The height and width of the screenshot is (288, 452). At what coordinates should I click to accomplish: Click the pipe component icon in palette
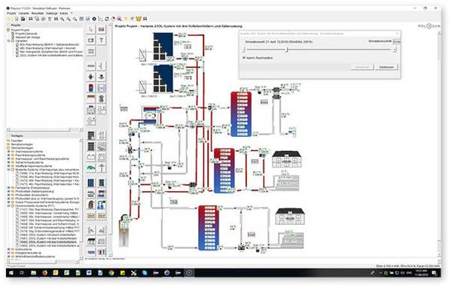[x=91, y=66]
